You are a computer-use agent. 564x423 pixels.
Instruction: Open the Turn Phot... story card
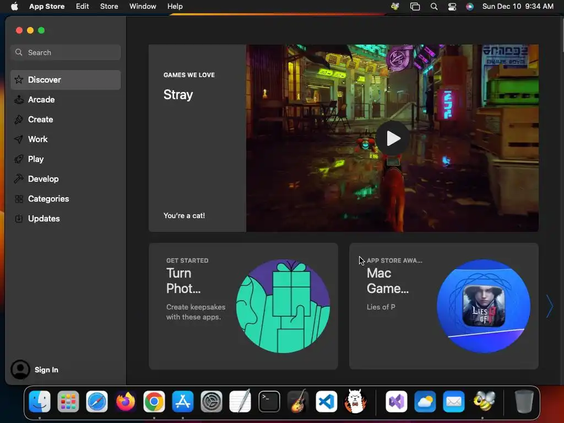(243, 306)
